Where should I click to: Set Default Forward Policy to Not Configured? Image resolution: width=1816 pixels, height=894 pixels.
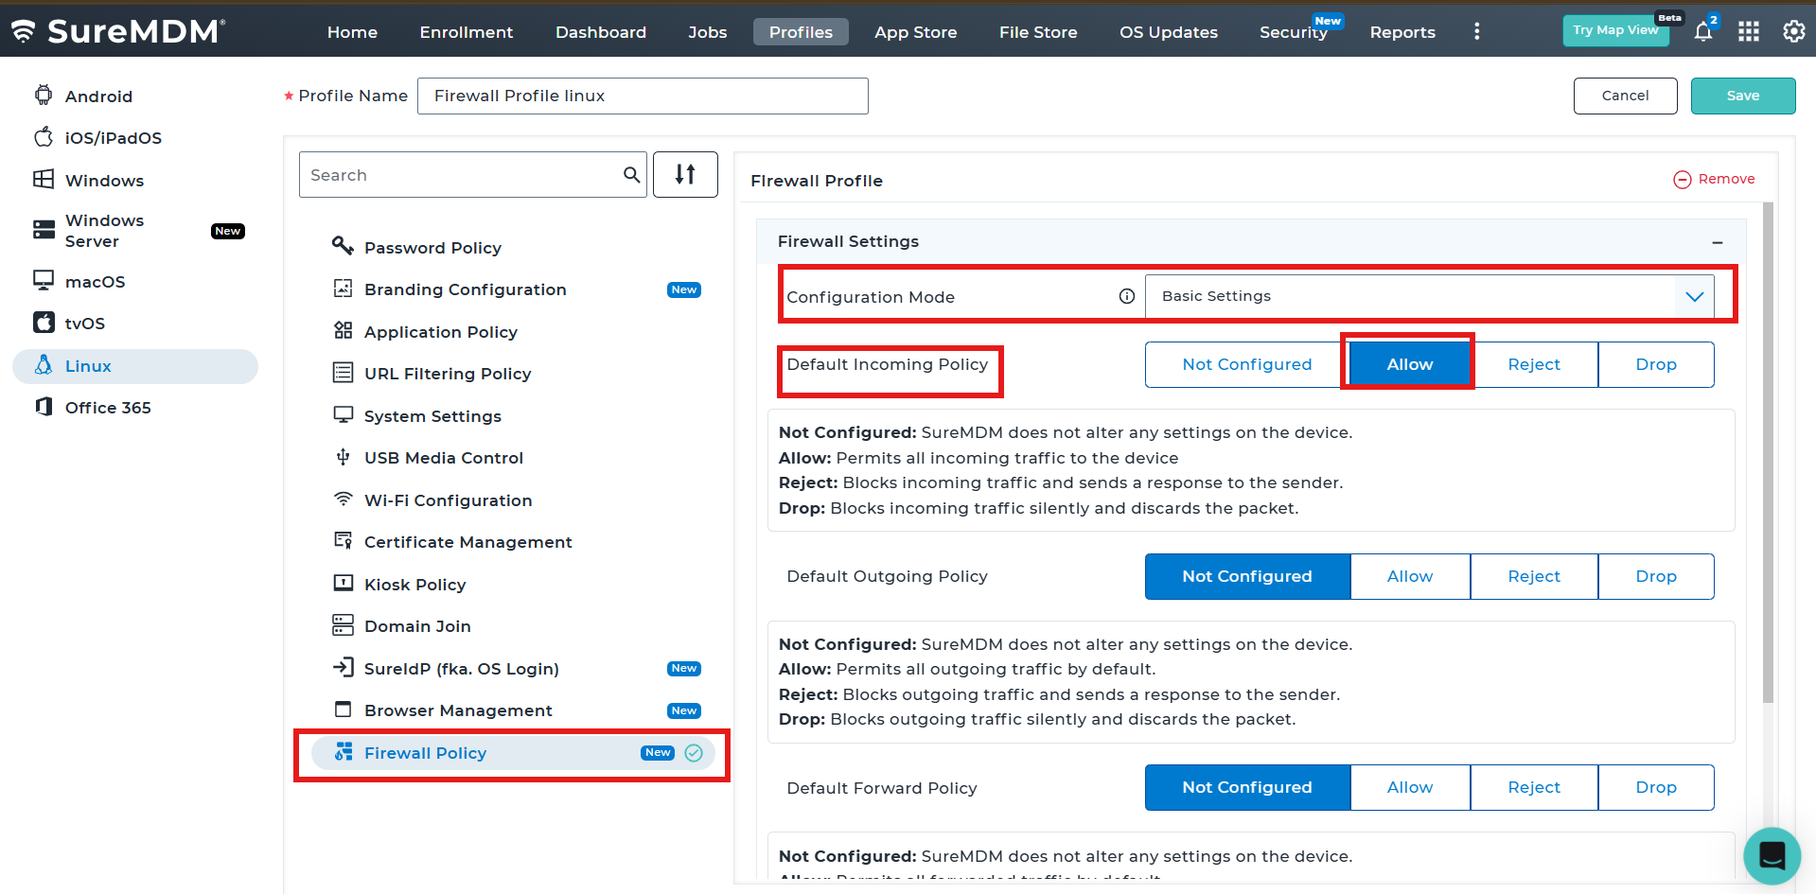(x=1247, y=787)
